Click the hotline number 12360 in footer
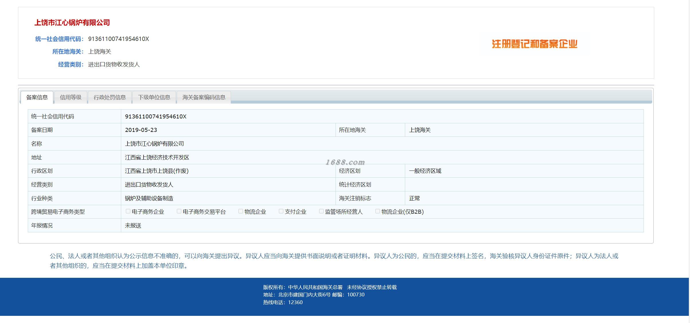 [295, 302]
